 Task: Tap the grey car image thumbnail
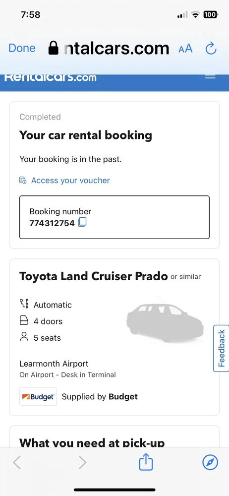[165, 320]
